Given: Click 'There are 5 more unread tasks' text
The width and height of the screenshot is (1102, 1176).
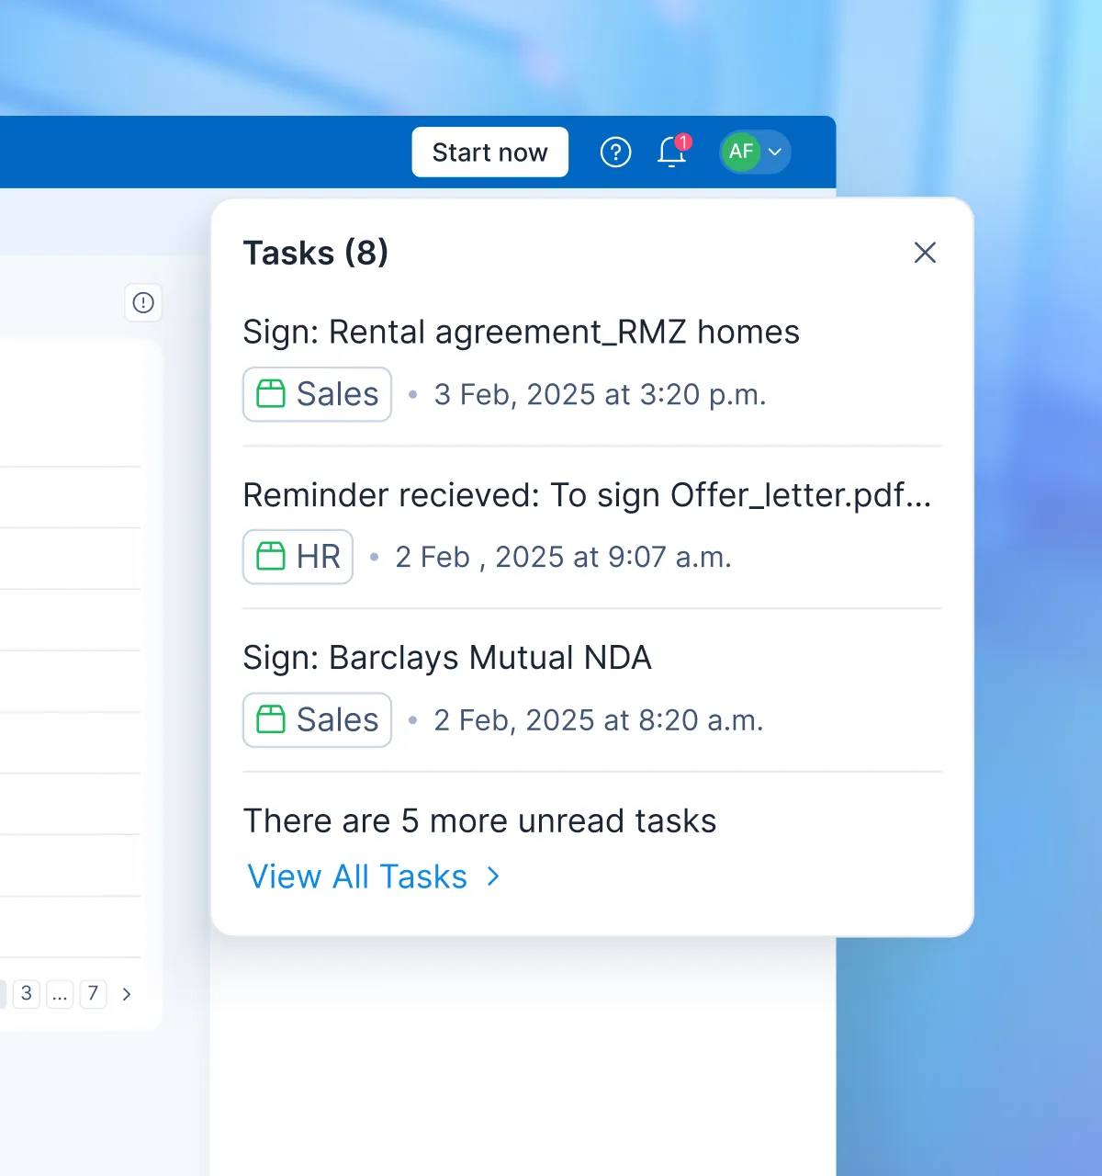Looking at the screenshot, I should pyautogui.click(x=479, y=820).
